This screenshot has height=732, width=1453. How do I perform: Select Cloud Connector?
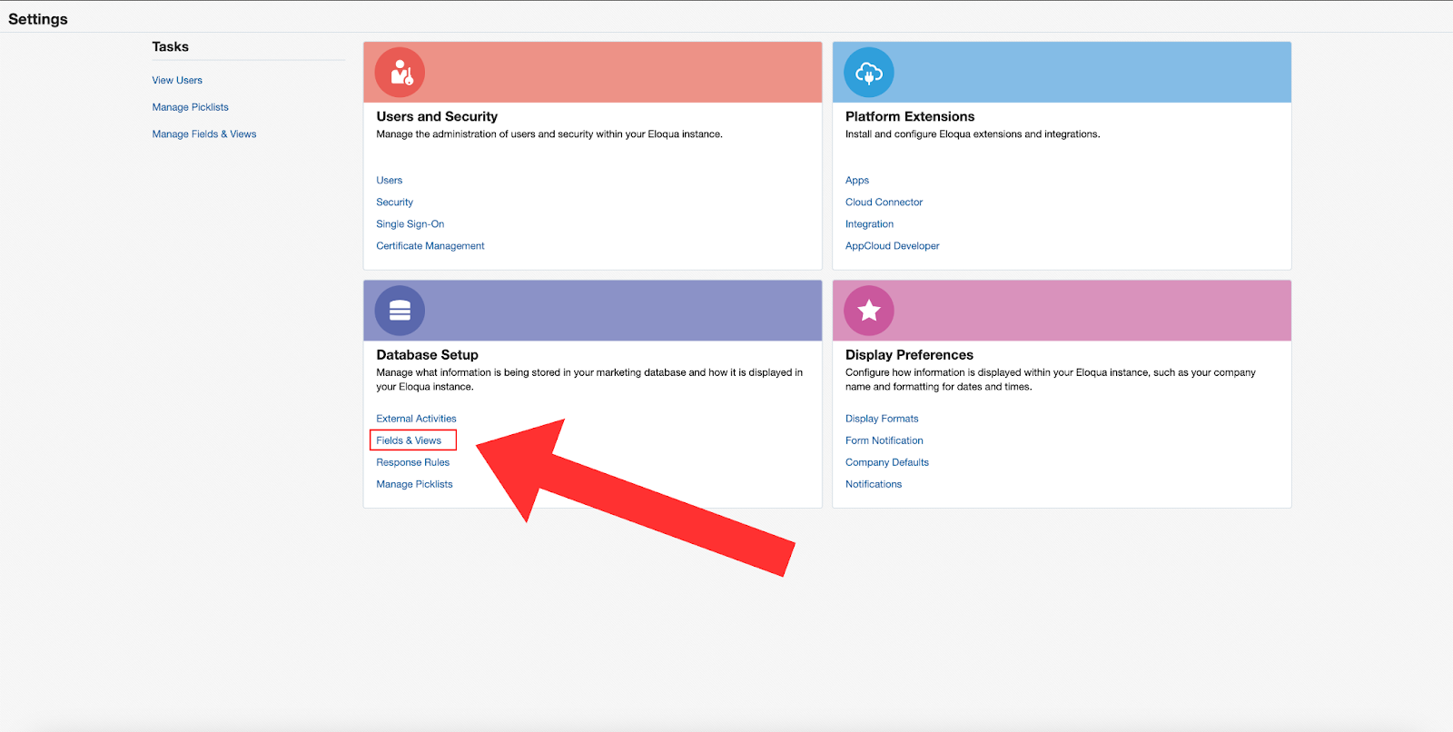point(884,203)
